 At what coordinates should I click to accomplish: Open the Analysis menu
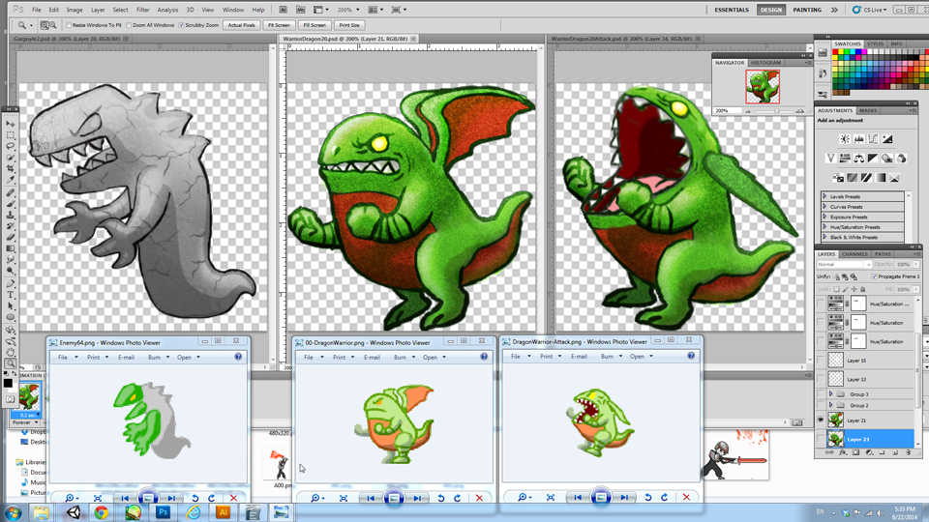(167, 10)
